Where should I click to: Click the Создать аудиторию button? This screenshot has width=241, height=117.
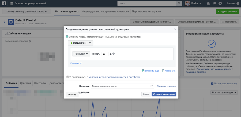[164, 94]
